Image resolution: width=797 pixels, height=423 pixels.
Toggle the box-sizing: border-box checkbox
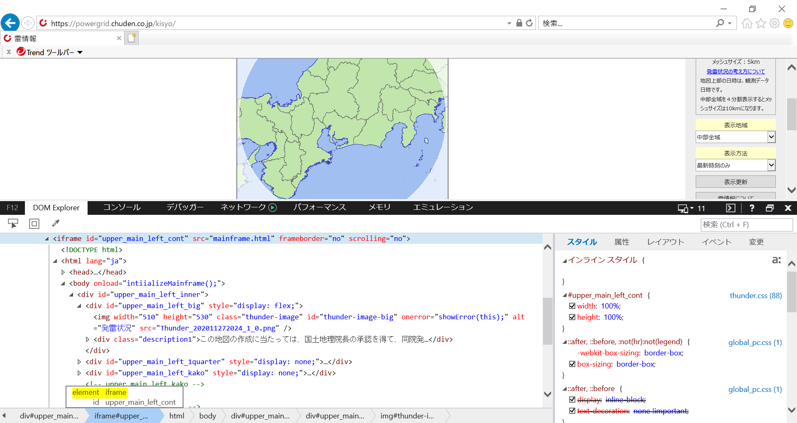(572, 364)
